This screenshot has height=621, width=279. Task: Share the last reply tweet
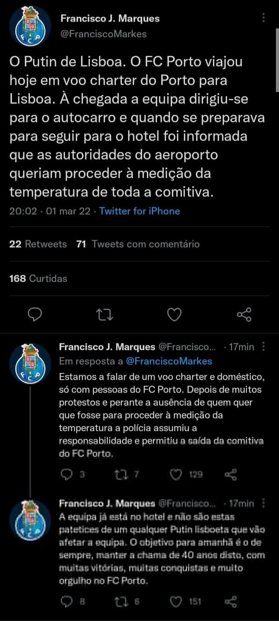click(231, 601)
